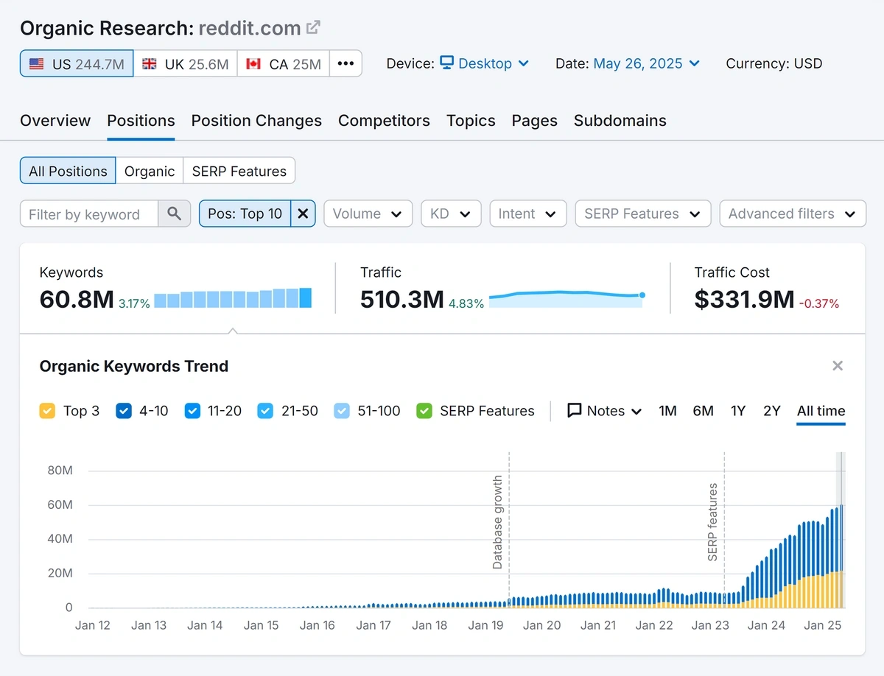Remove the Pos: Top 10 filter
The image size is (884, 676).
pyautogui.click(x=303, y=214)
